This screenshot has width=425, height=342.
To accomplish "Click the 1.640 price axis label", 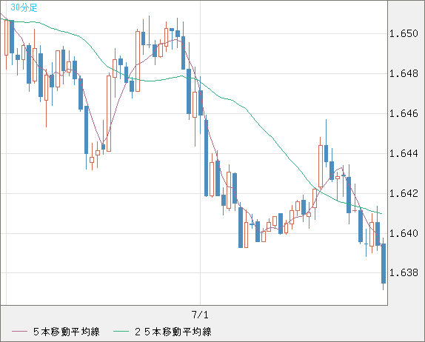I will [x=404, y=233].
